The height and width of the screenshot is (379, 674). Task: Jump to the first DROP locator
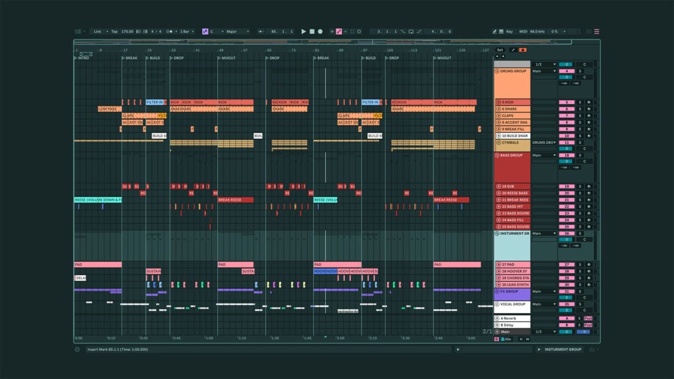[176, 58]
